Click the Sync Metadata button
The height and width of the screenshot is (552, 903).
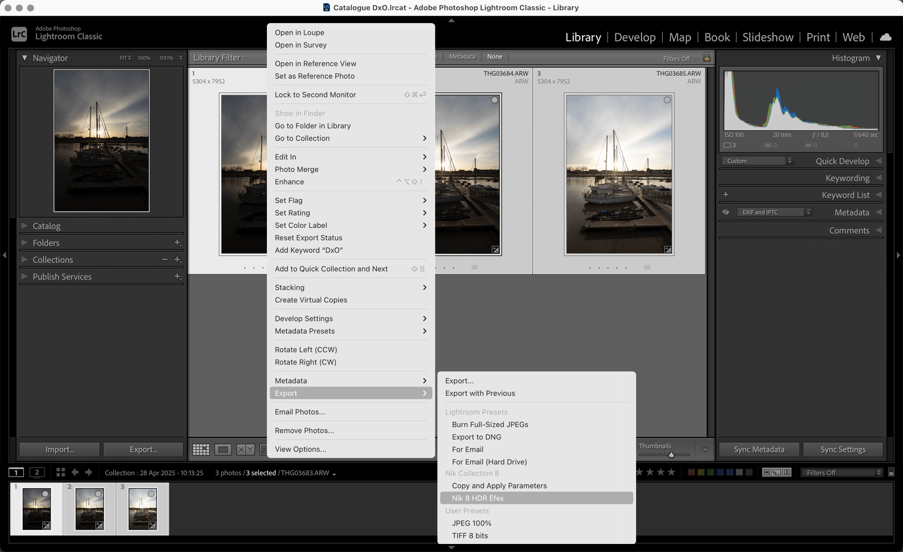coord(759,450)
